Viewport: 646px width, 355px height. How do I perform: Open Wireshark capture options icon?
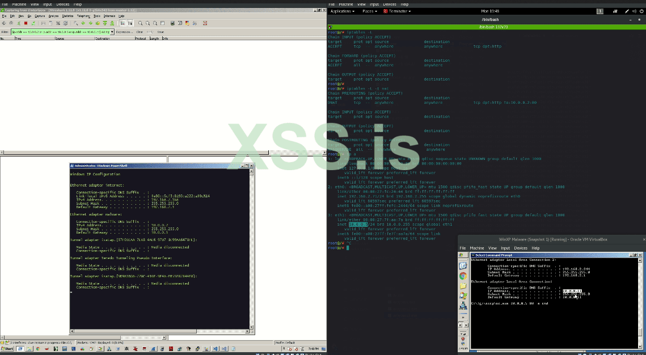[x=11, y=23]
